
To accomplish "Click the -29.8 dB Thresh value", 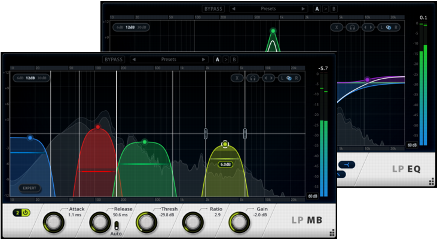I will click(x=167, y=215).
